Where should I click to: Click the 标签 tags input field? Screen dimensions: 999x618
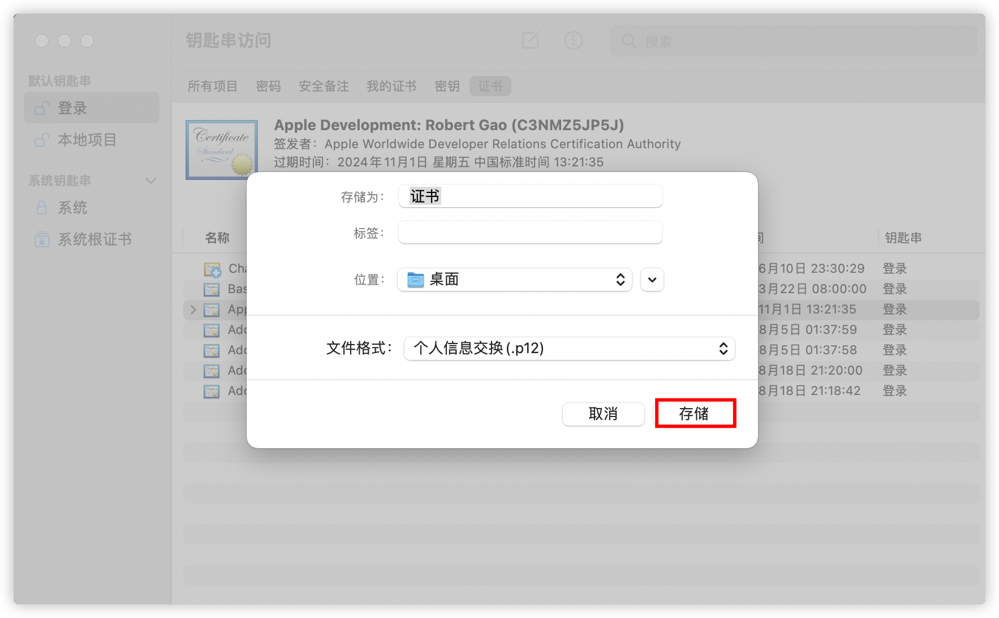click(x=530, y=233)
